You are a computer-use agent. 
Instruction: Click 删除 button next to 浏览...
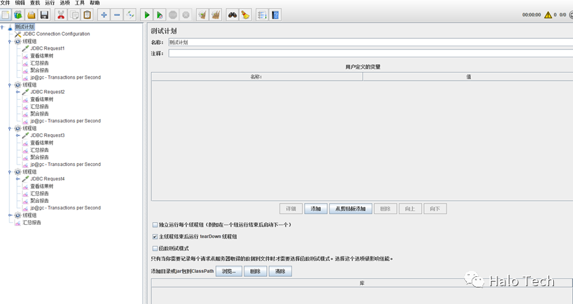coord(255,271)
